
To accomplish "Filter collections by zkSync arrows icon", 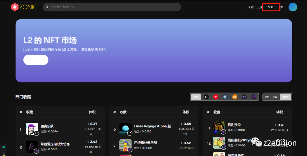I will pos(244,97).
